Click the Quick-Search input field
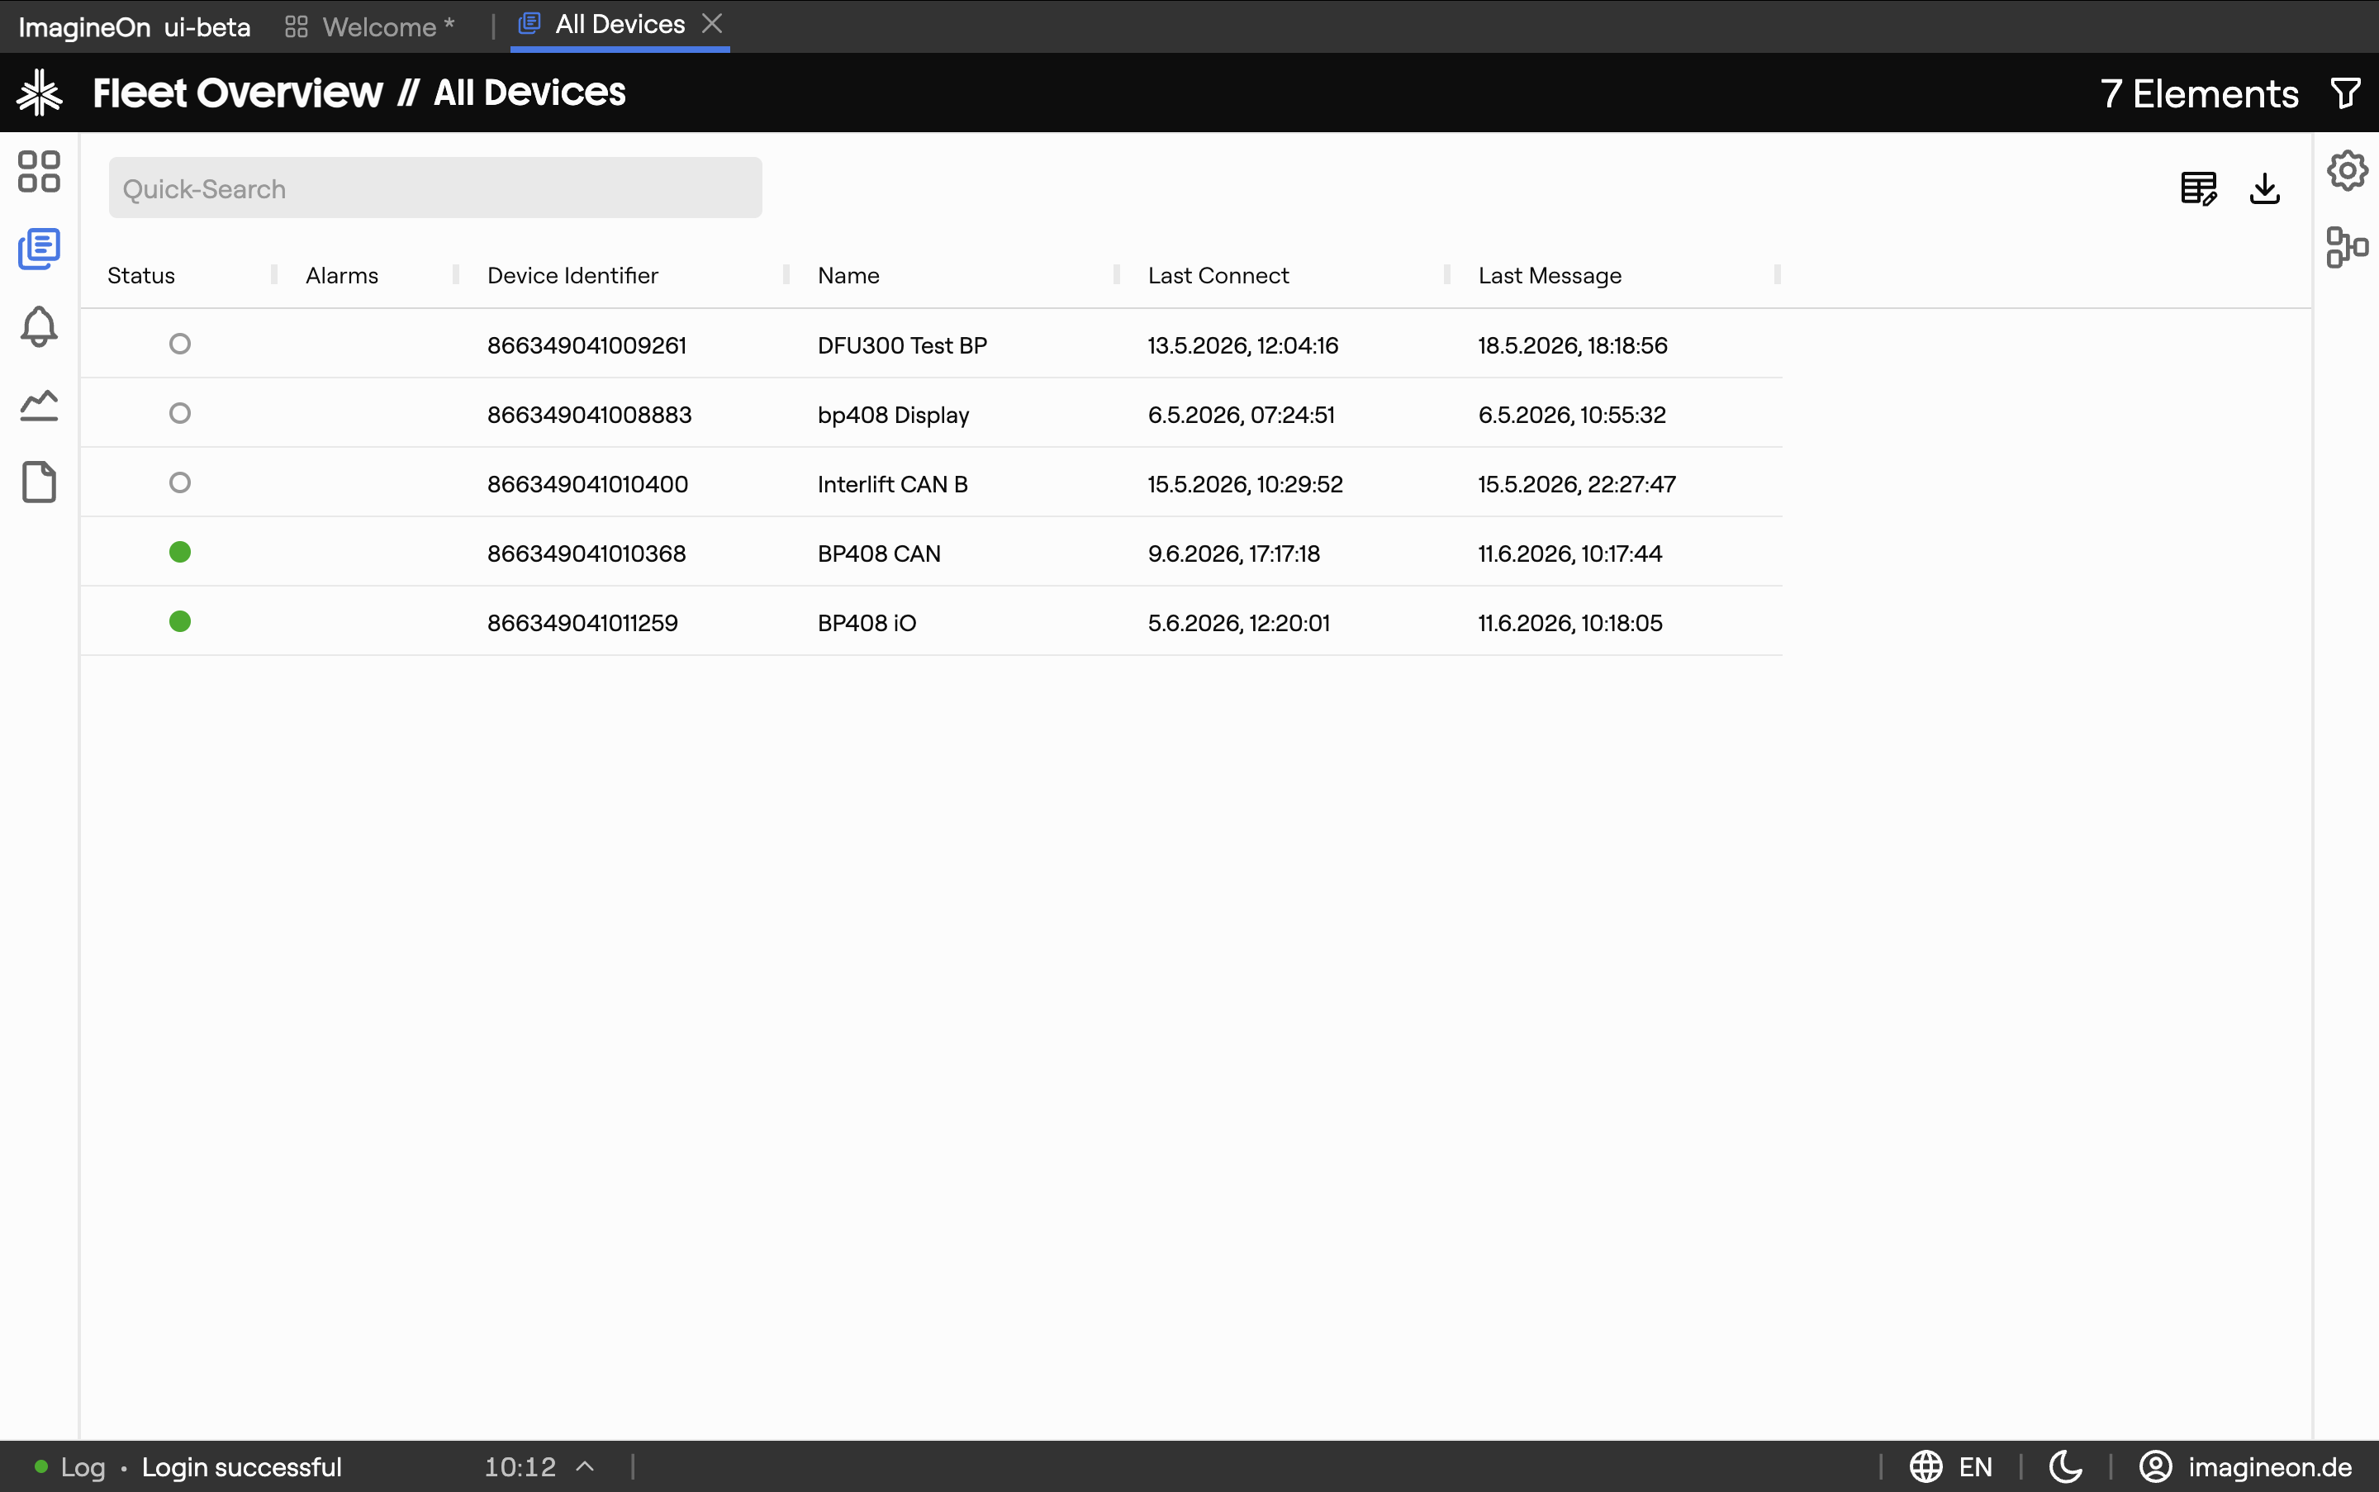Viewport: 2379px width, 1492px height. (x=435, y=188)
